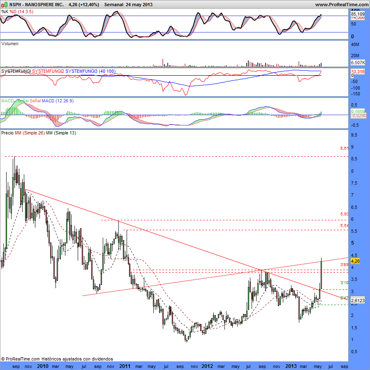This screenshot has width=370, height=370.
Task: Click the 2,6123 moving average value tag
Action: coord(358,301)
